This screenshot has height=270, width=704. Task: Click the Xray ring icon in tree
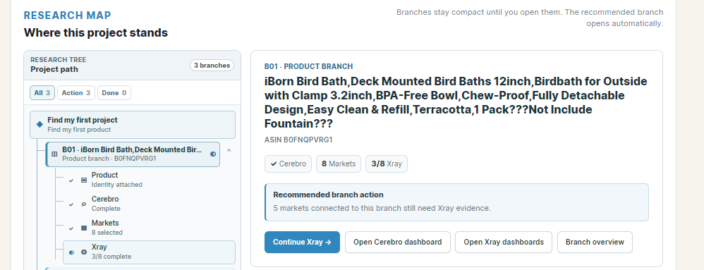pos(83,252)
